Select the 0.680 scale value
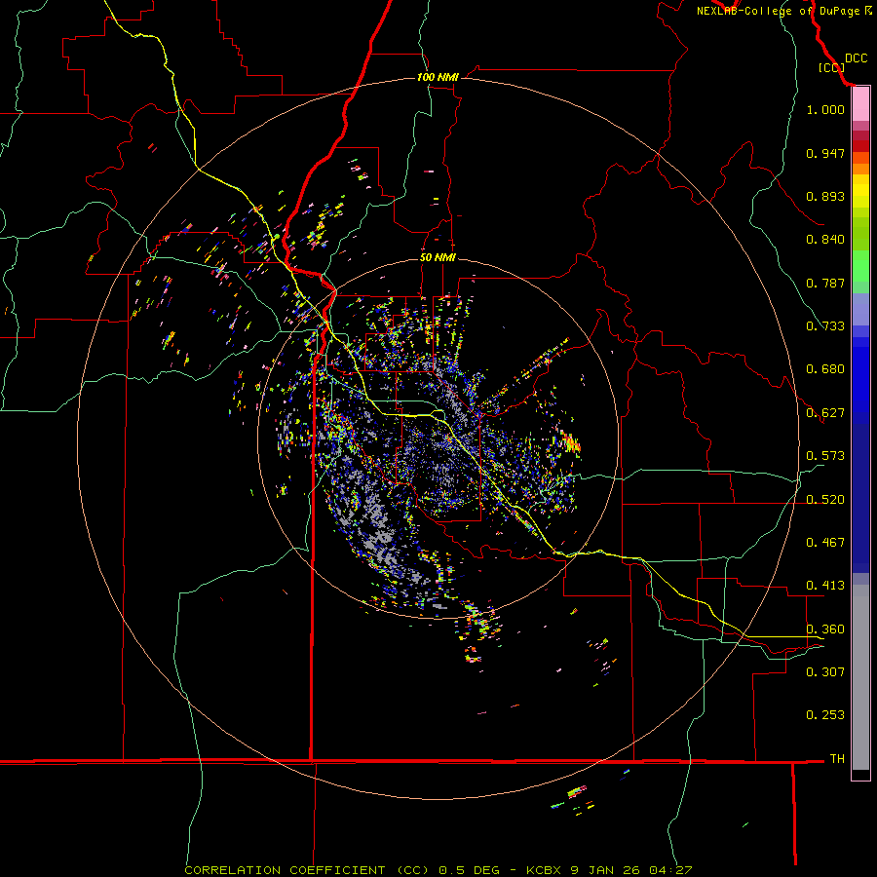877x877 pixels. pos(825,369)
